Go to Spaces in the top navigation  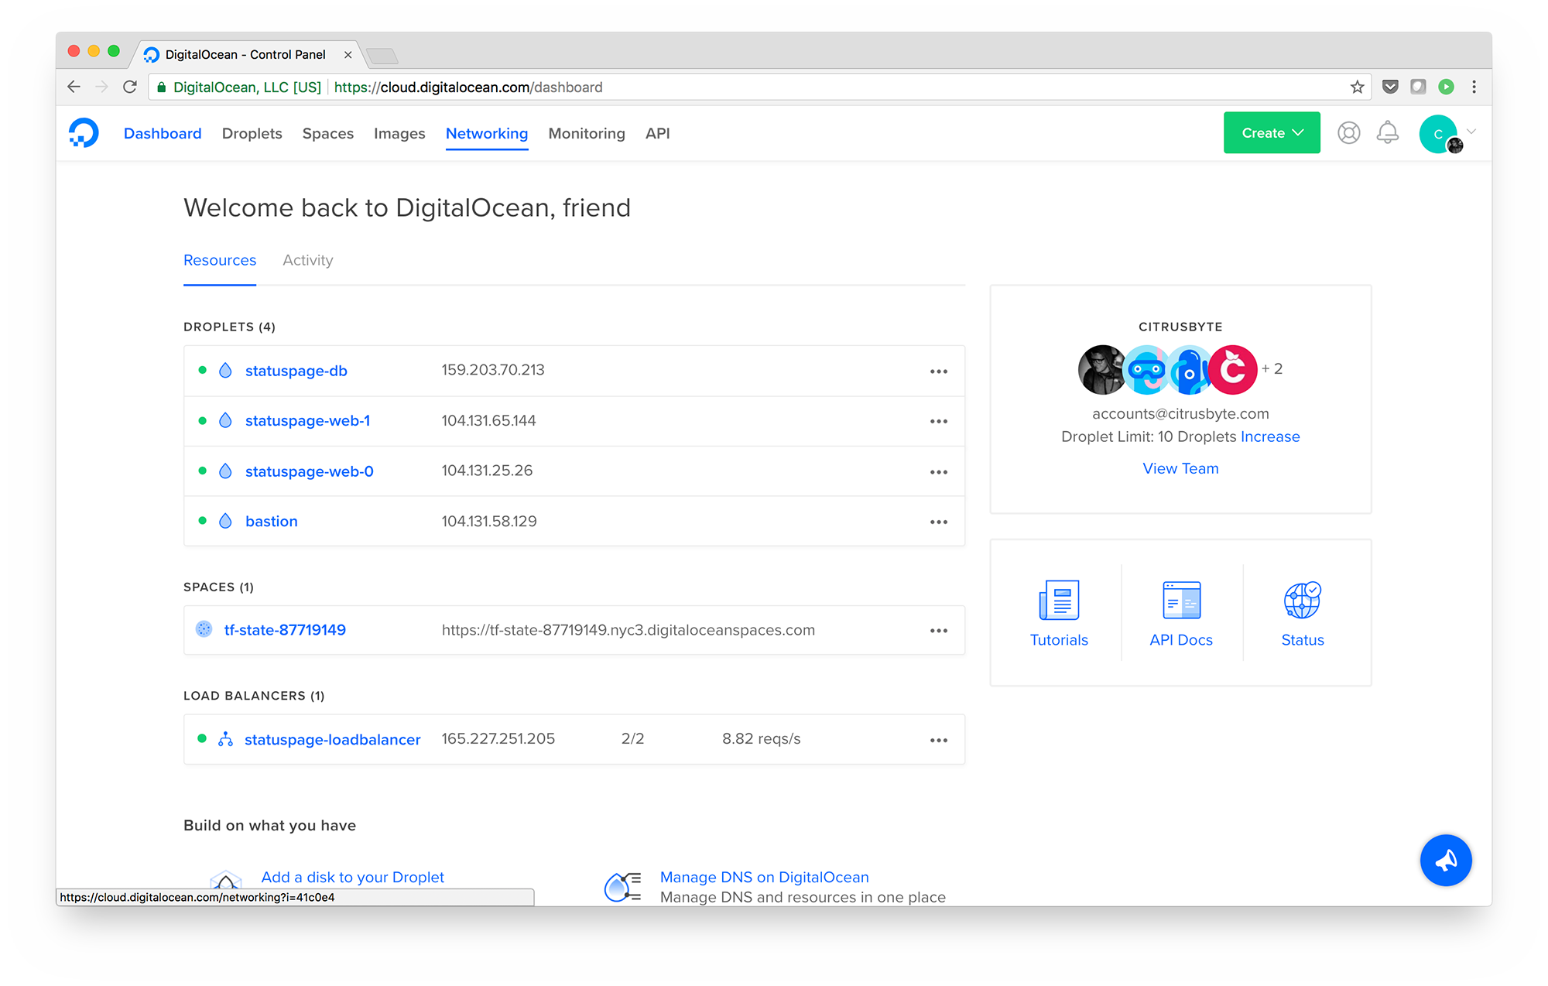pos(327,134)
